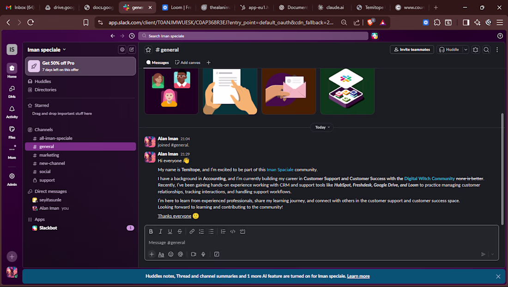Collapse the Channels section
Image resolution: width=508 pixels, height=287 pixels.
click(x=44, y=129)
